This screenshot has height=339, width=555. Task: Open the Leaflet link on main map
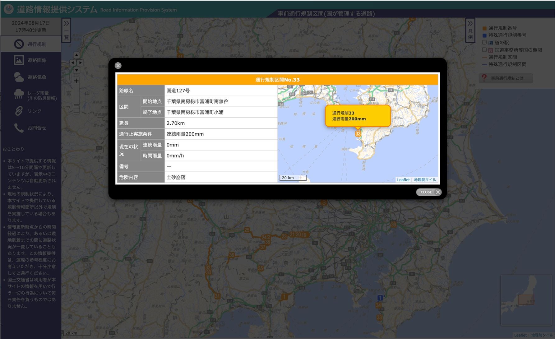520,335
